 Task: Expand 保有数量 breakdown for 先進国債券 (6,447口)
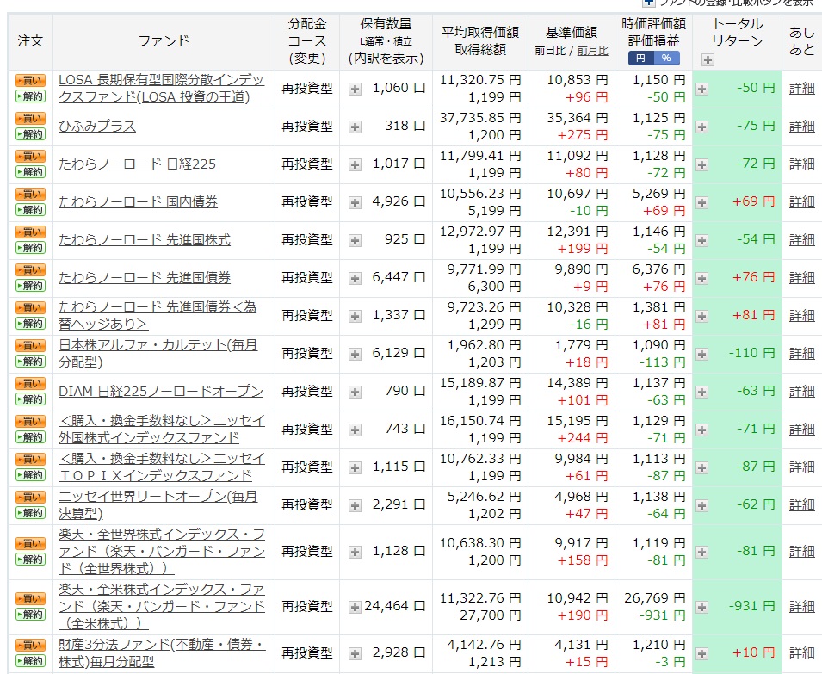355,278
